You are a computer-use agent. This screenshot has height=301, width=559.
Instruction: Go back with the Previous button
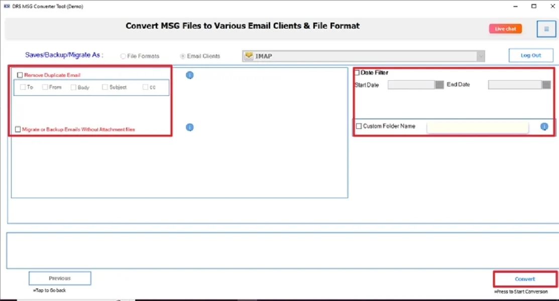pyautogui.click(x=60, y=278)
